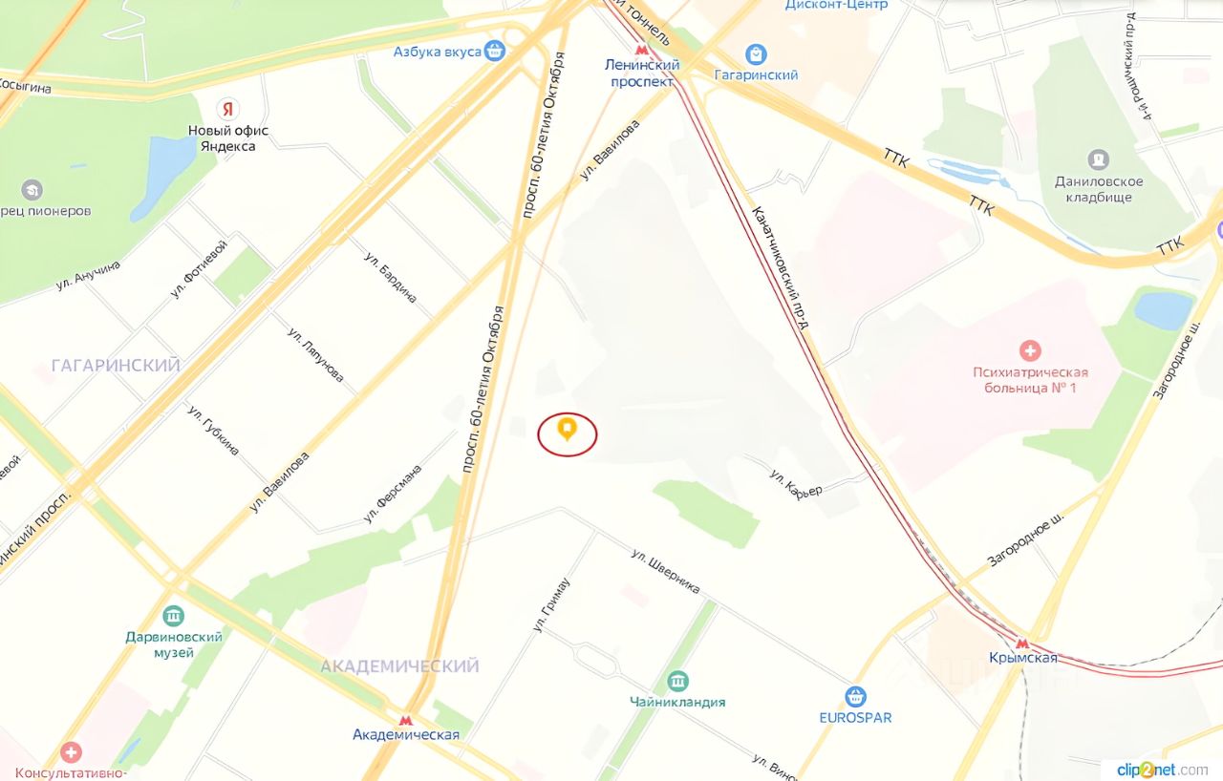The width and height of the screenshot is (1223, 781).
Task: Click the ул. Шверника street label
Action: 666,572
